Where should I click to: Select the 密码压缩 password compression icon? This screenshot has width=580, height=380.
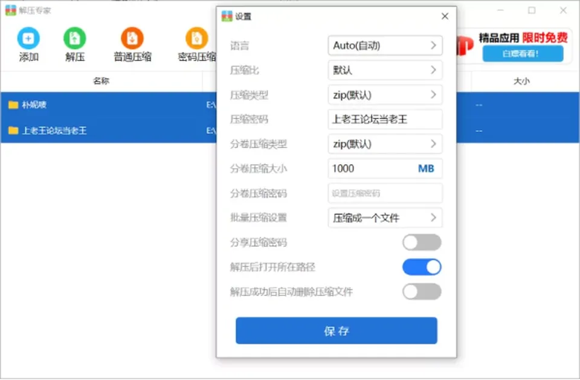pos(197,38)
